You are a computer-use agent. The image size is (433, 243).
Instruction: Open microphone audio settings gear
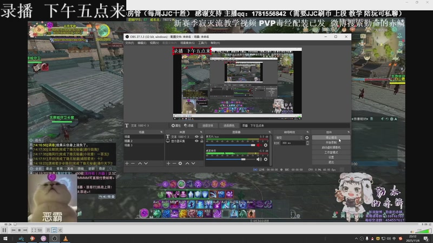click(x=266, y=145)
